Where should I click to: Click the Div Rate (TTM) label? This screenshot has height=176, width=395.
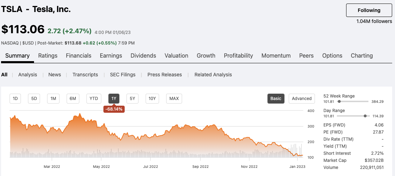tap(338, 139)
